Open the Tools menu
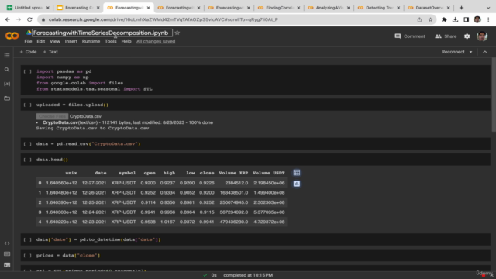The image size is (496, 279). 111,41
